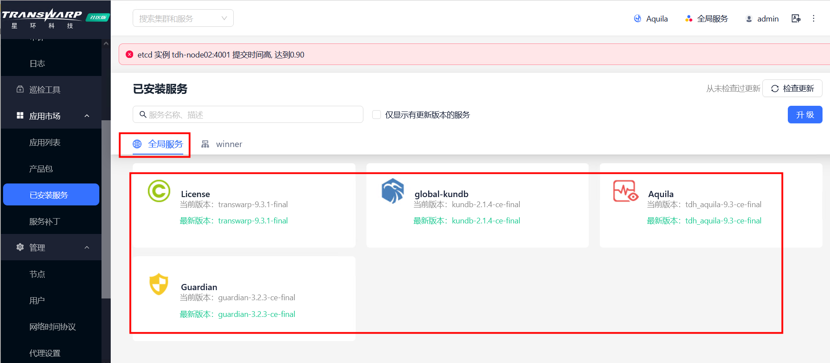Click the sidebar scroll-up arrow
830x363 pixels.
point(106,43)
